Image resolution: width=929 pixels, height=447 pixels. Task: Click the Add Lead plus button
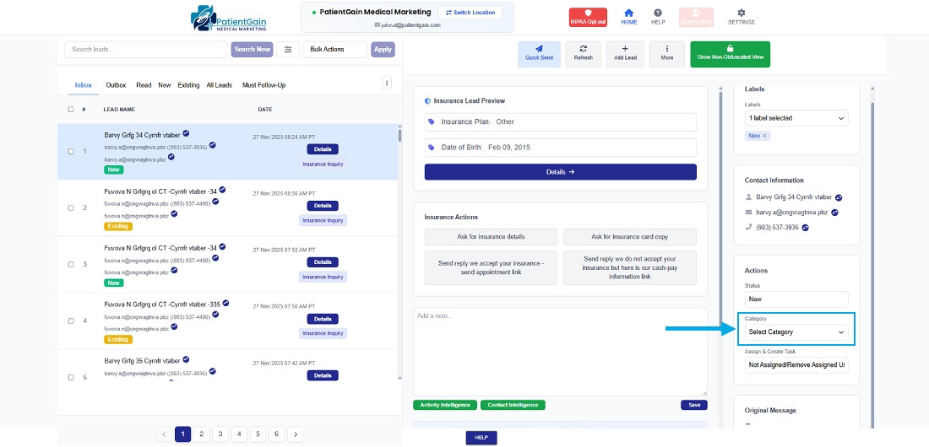pyautogui.click(x=625, y=54)
